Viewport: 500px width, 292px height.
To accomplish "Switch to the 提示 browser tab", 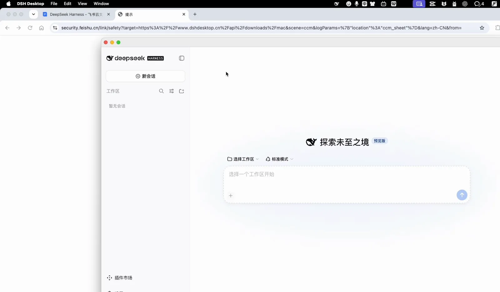I will click(x=152, y=14).
